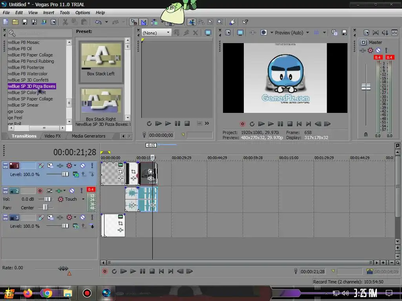Open Track Motion on video track 1
Image resolution: width=402 pixels, height=301 pixels.
[x=50, y=166]
